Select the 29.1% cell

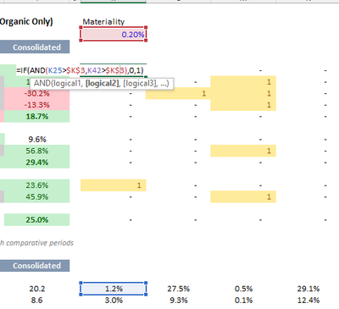(x=308, y=289)
